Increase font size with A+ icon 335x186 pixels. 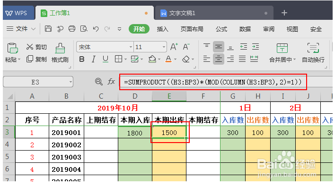point(174,47)
